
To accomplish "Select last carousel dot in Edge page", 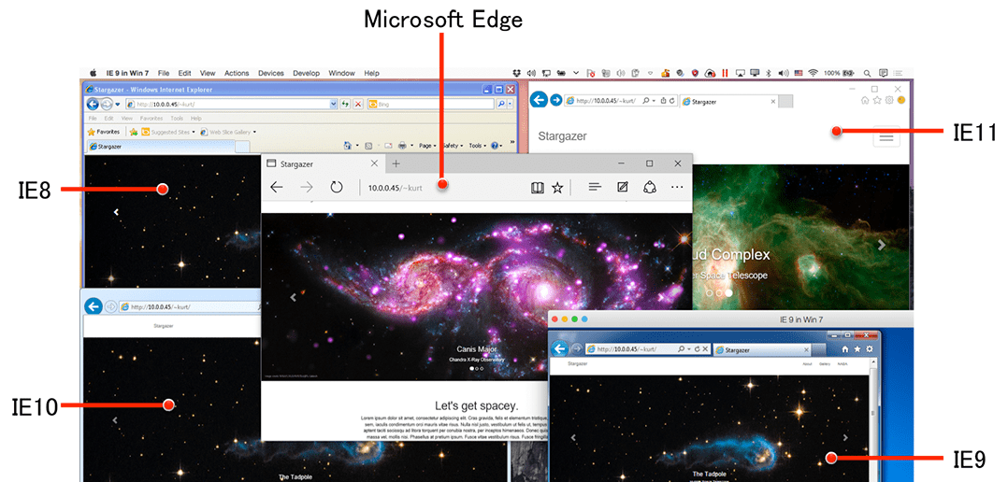I will [482, 369].
